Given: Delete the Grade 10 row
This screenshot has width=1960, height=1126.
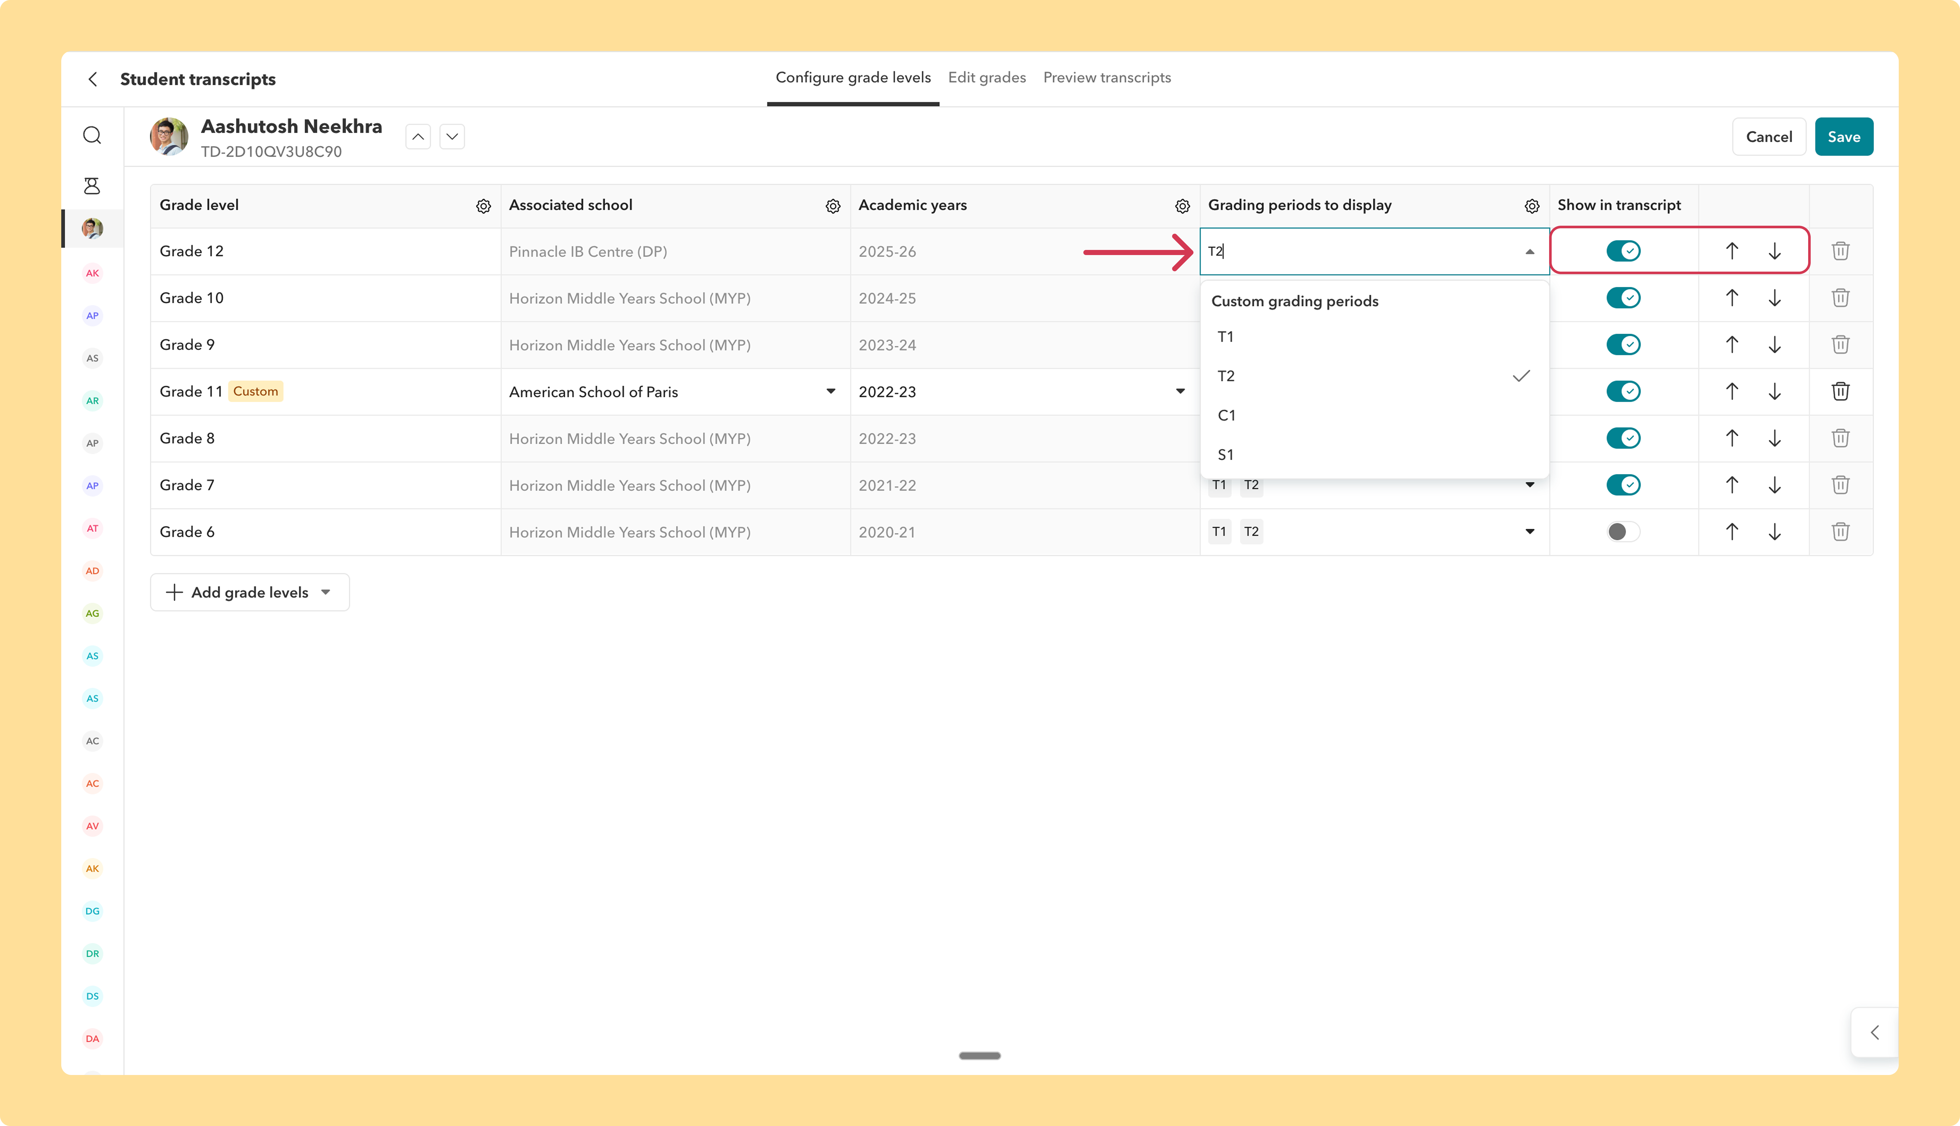Looking at the screenshot, I should coord(1841,298).
